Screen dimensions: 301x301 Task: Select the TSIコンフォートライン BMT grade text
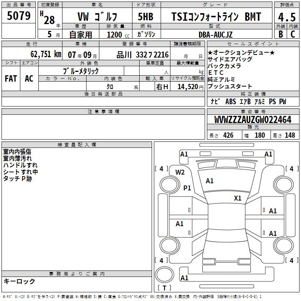tap(216, 17)
